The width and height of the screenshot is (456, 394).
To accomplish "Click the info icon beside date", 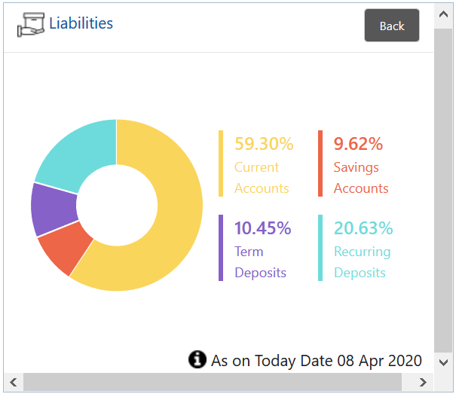I will (x=197, y=359).
